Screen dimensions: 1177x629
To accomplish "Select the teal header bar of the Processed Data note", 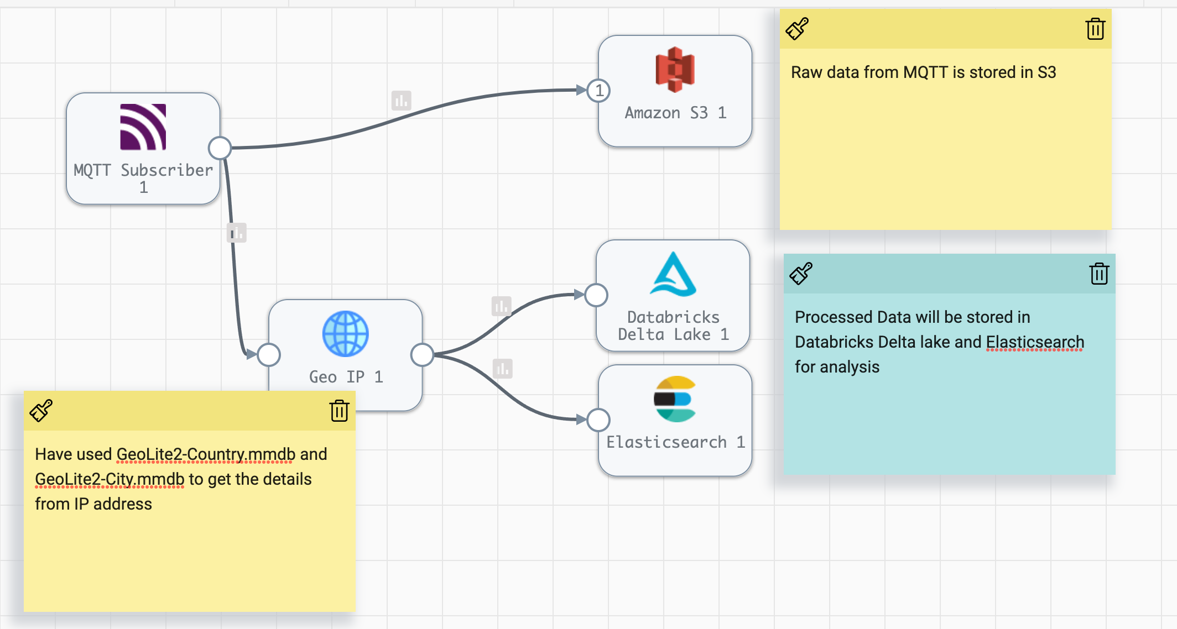I will 950,274.
